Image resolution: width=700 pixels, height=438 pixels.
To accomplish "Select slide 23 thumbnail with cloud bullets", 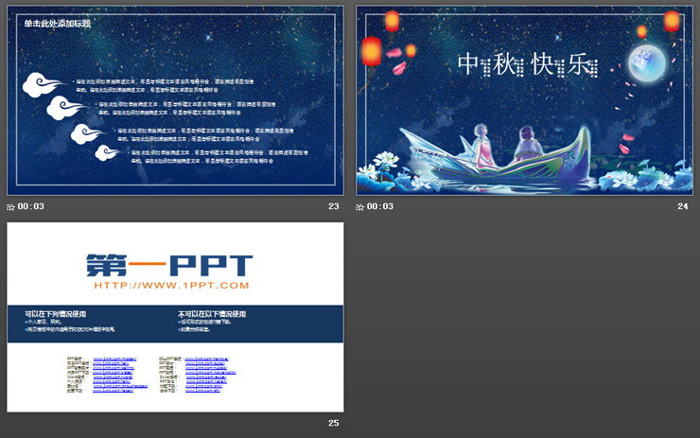I will pyautogui.click(x=175, y=100).
